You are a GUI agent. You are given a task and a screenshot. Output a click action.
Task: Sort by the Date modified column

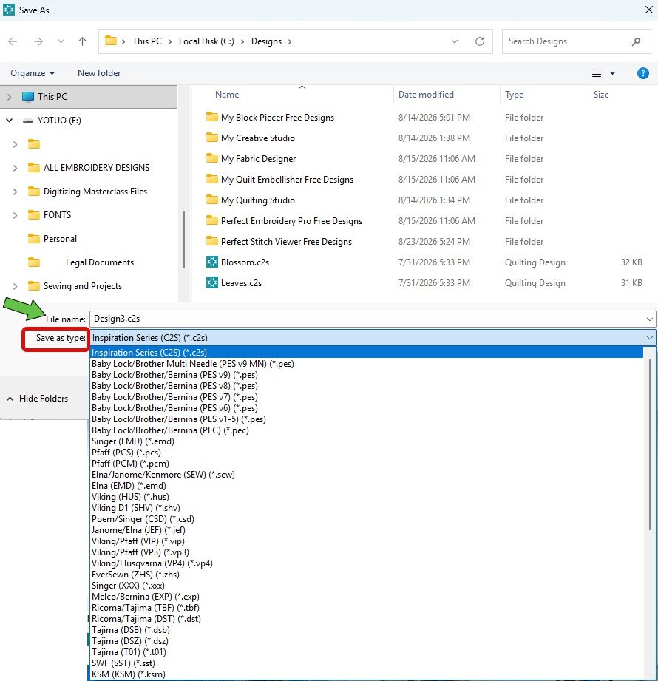pos(426,94)
